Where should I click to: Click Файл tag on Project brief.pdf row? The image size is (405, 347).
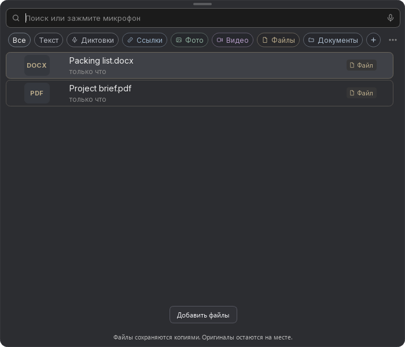[362, 93]
